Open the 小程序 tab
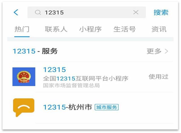Screen dimensions: 181x133 (90, 29)
